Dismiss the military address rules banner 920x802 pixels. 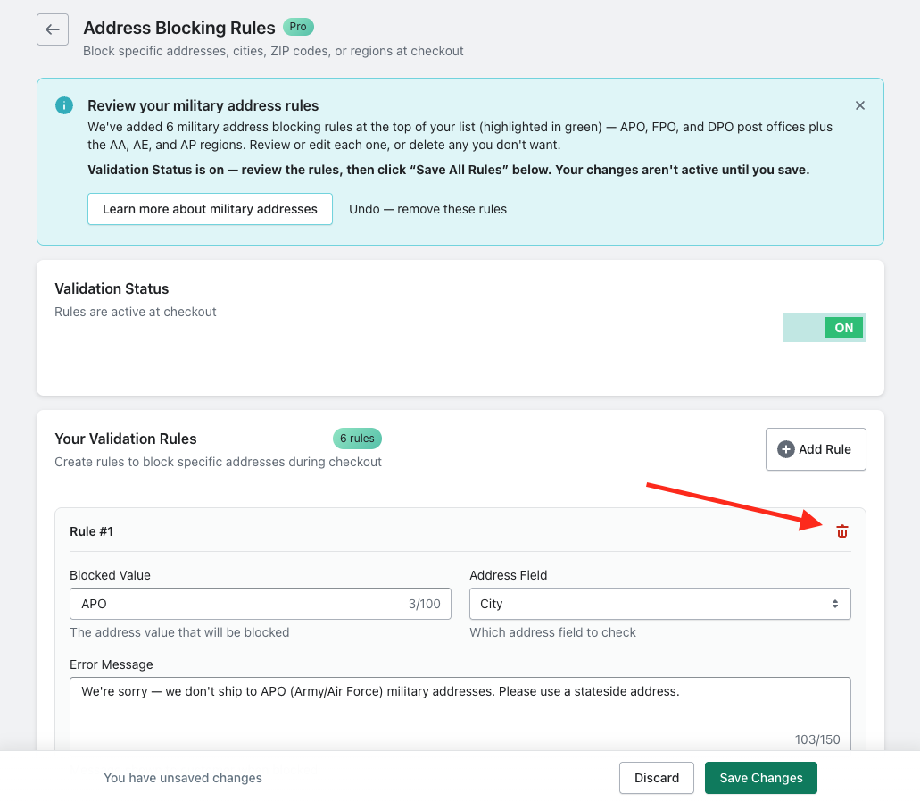[860, 105]
